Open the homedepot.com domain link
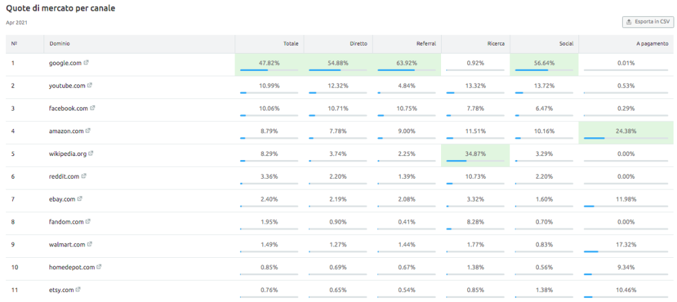 (x=72, y=267)
